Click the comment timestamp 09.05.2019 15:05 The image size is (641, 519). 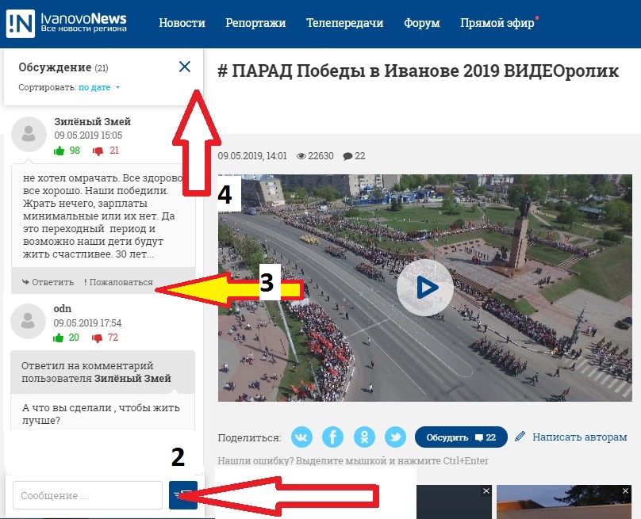(x=88, y=135)
